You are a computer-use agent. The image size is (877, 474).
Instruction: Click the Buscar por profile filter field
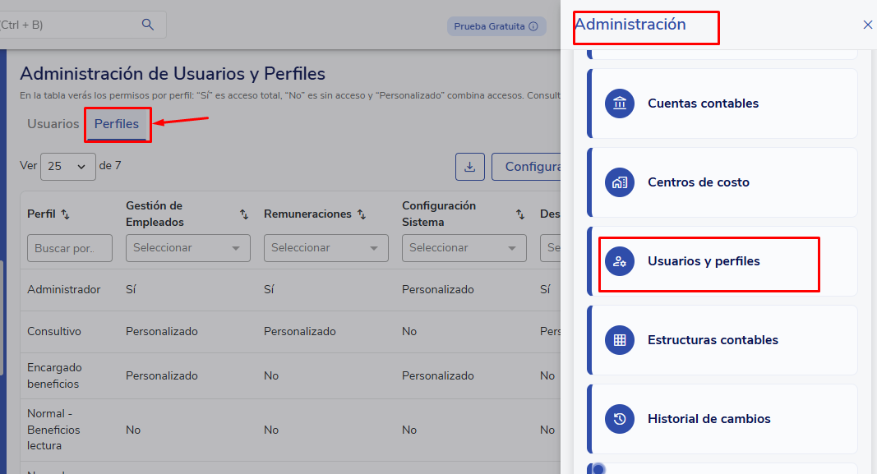pyautogui.click(x=70, y=247)
